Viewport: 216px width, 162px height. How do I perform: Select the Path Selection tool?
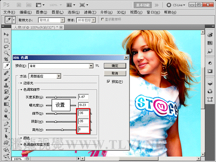tap(6, 136)
